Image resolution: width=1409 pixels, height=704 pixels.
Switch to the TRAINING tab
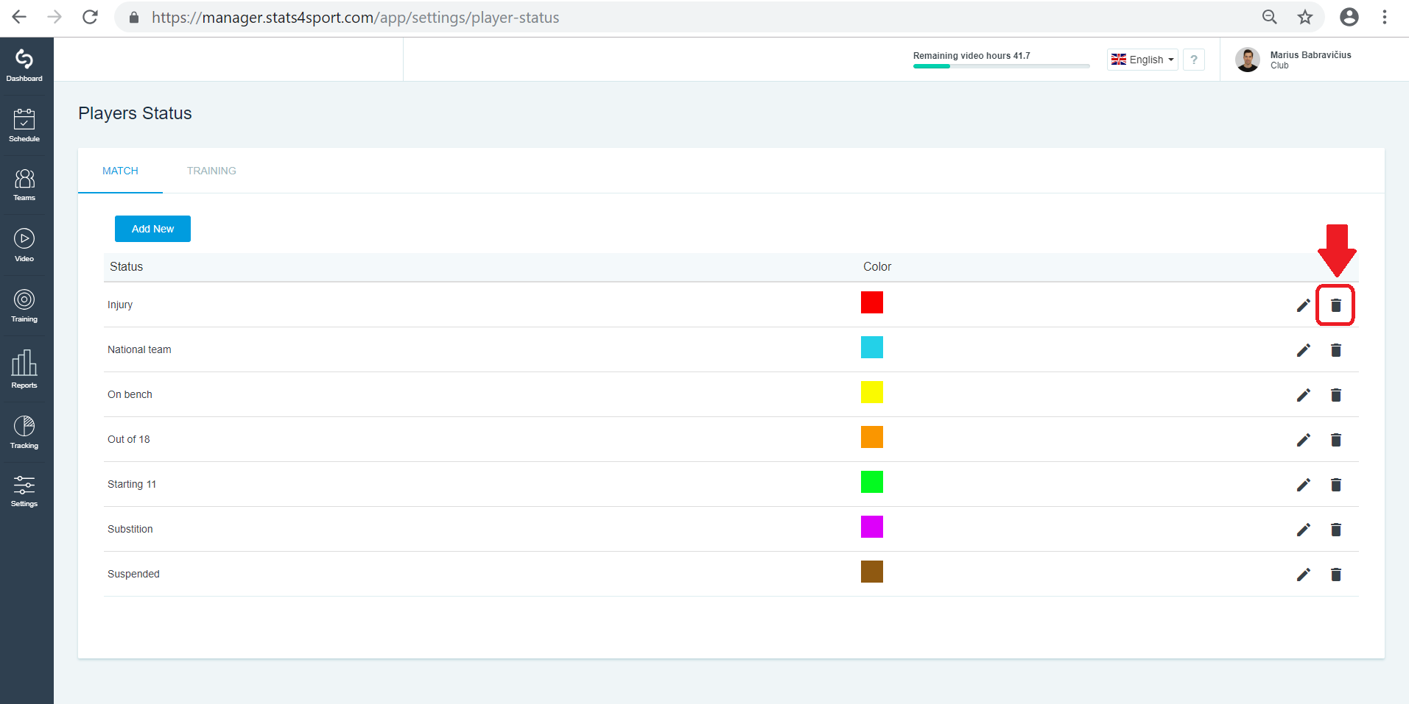pyautogui.click(x=211, y=171)
